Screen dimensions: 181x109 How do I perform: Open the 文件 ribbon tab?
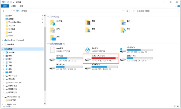[x=5, y=6]
